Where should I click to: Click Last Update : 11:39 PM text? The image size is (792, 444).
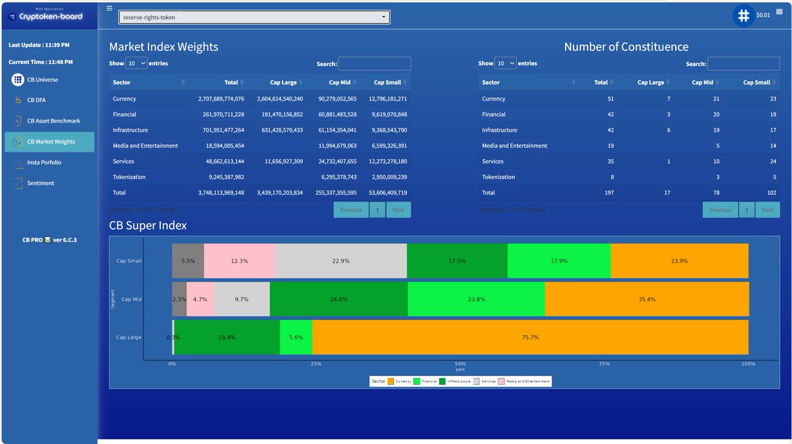(x=39, y=45)
